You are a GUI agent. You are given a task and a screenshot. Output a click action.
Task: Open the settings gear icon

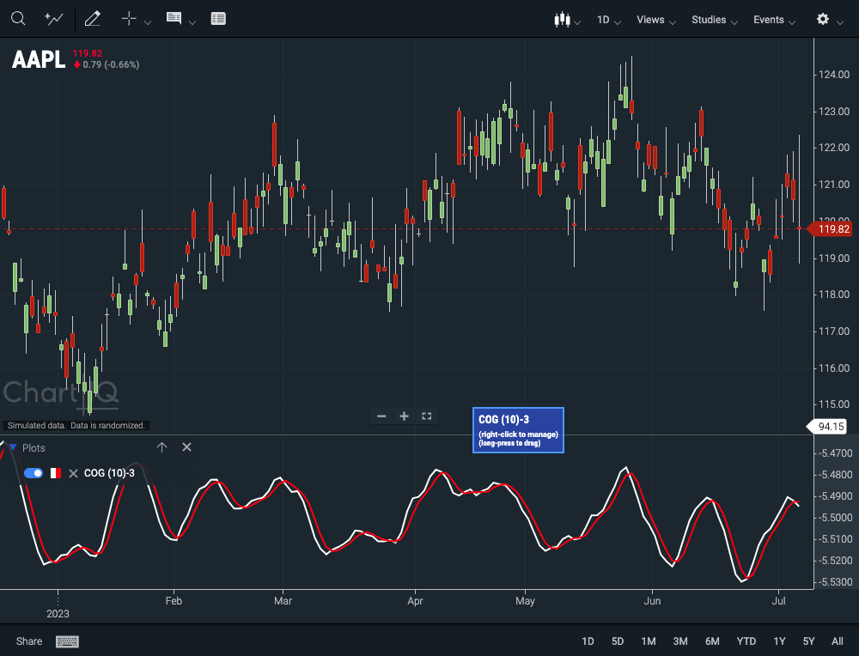(822, 19)
